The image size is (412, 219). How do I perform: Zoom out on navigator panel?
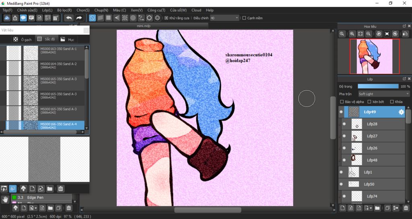coord(369,34)
